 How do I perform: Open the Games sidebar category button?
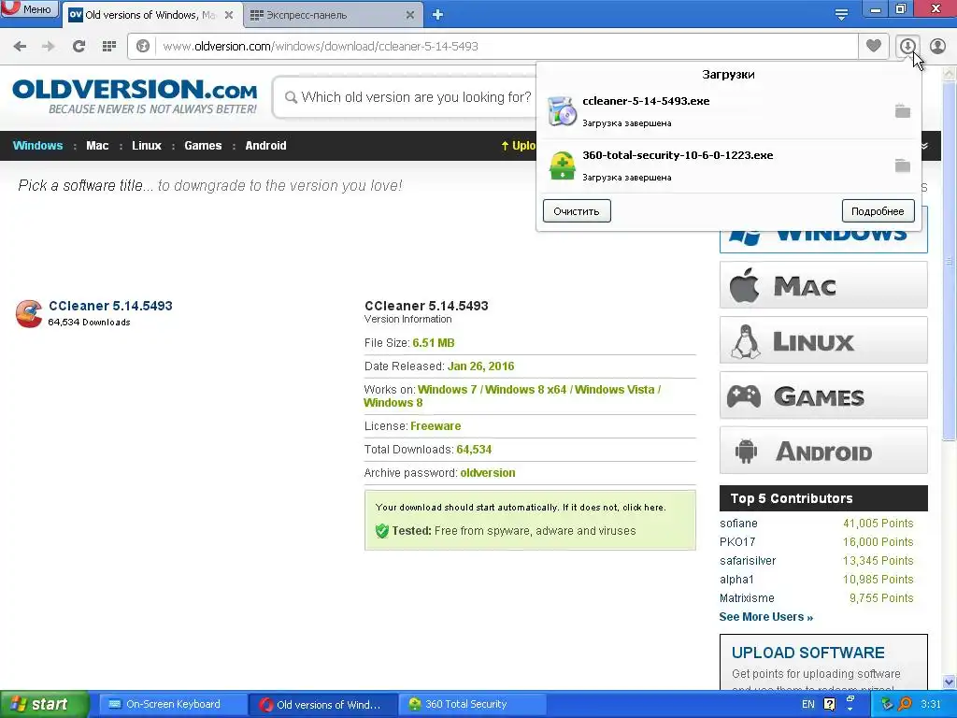click(823, 395)
